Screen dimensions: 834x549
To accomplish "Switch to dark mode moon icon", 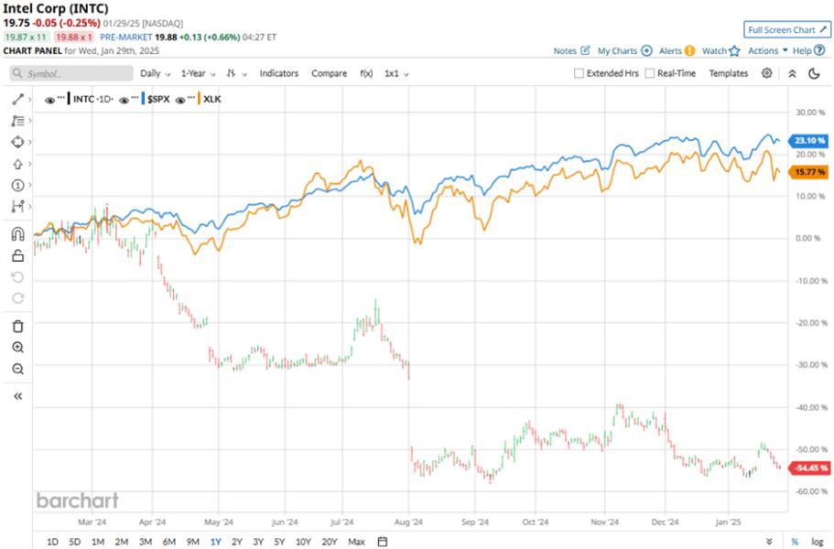I will (814, 73).
